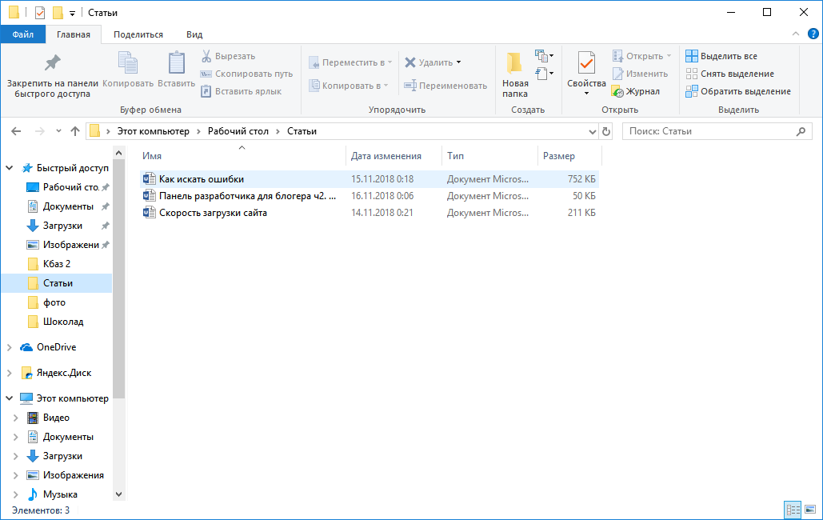The width and height of the screenshot is (823, 520).
Task: Click Рабочий стол in address path
Action: (x=238, y=131)
